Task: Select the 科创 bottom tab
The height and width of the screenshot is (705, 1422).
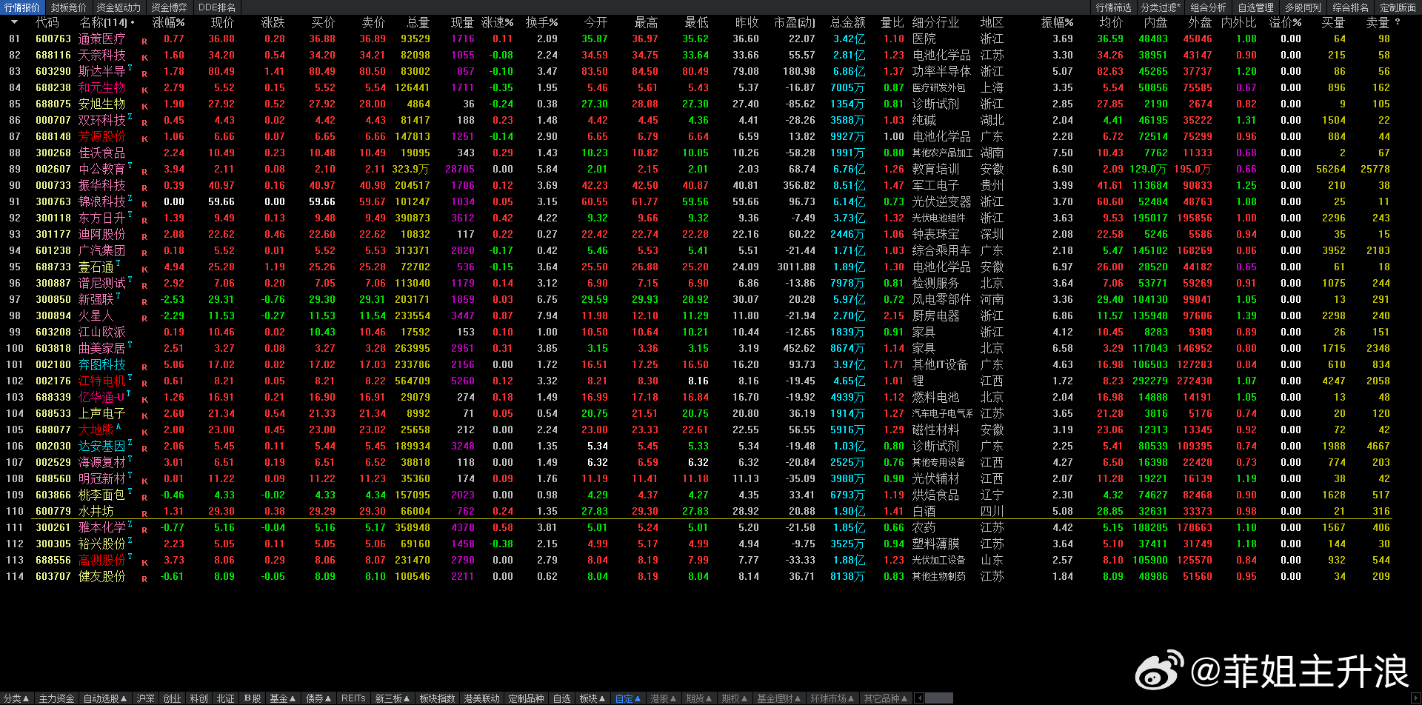Action: pos(199,698)
